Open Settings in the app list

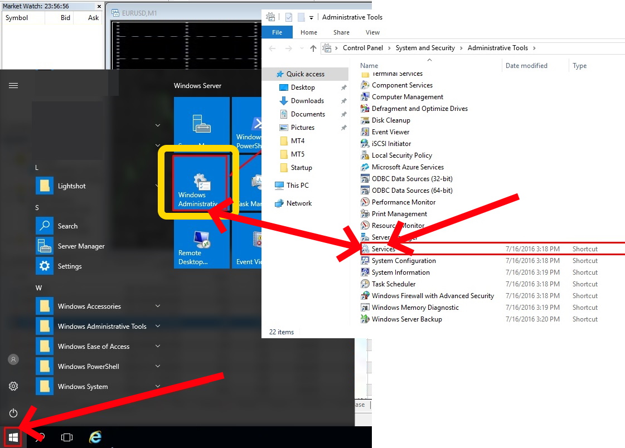click(70, 266)
